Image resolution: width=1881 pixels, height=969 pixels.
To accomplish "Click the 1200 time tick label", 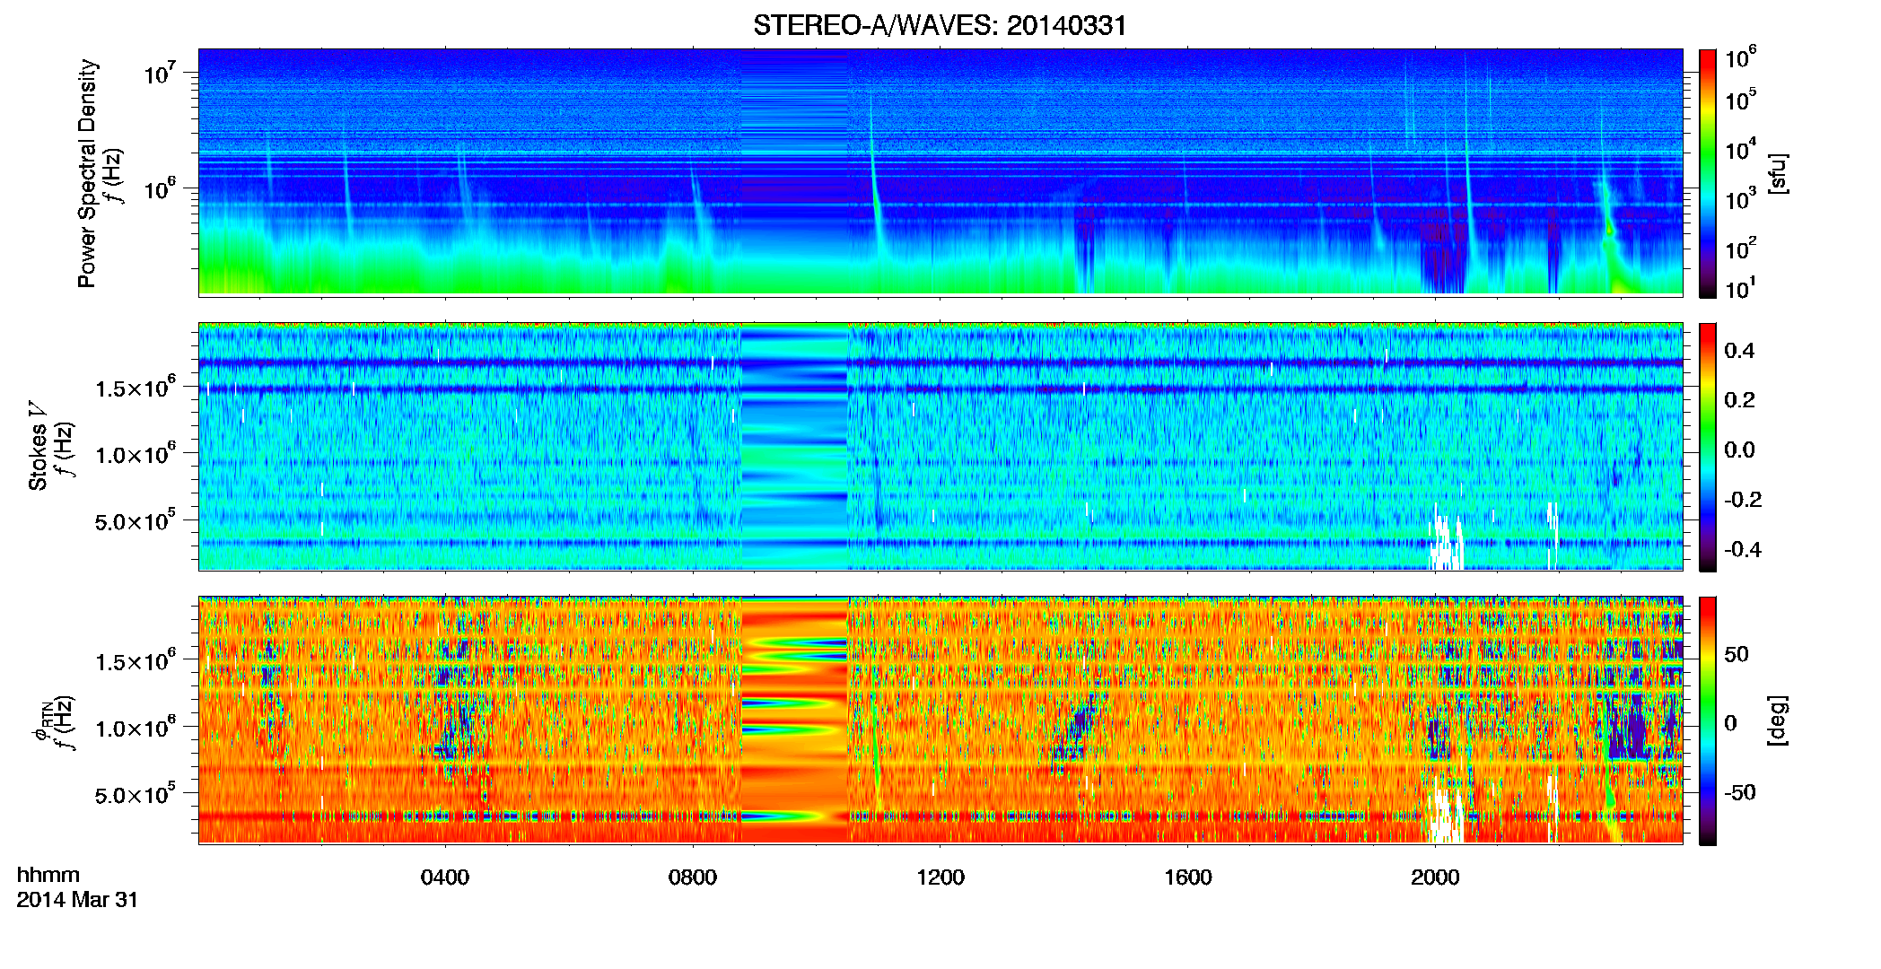I will [940, 877].
